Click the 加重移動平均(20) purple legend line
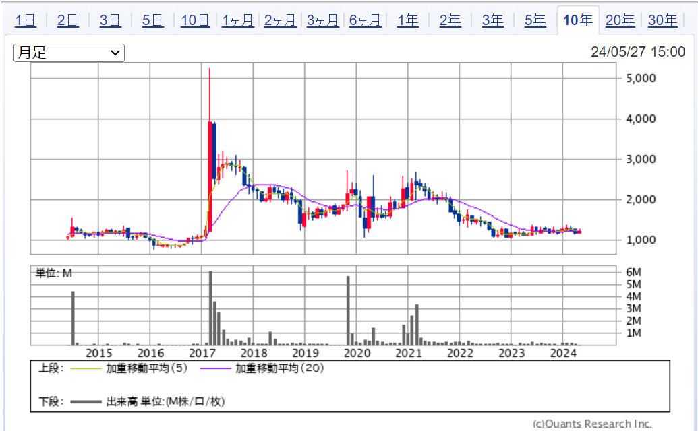 219,368
